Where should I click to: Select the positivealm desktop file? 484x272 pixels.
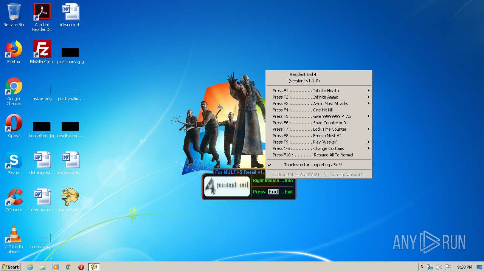tap(70, 93)
